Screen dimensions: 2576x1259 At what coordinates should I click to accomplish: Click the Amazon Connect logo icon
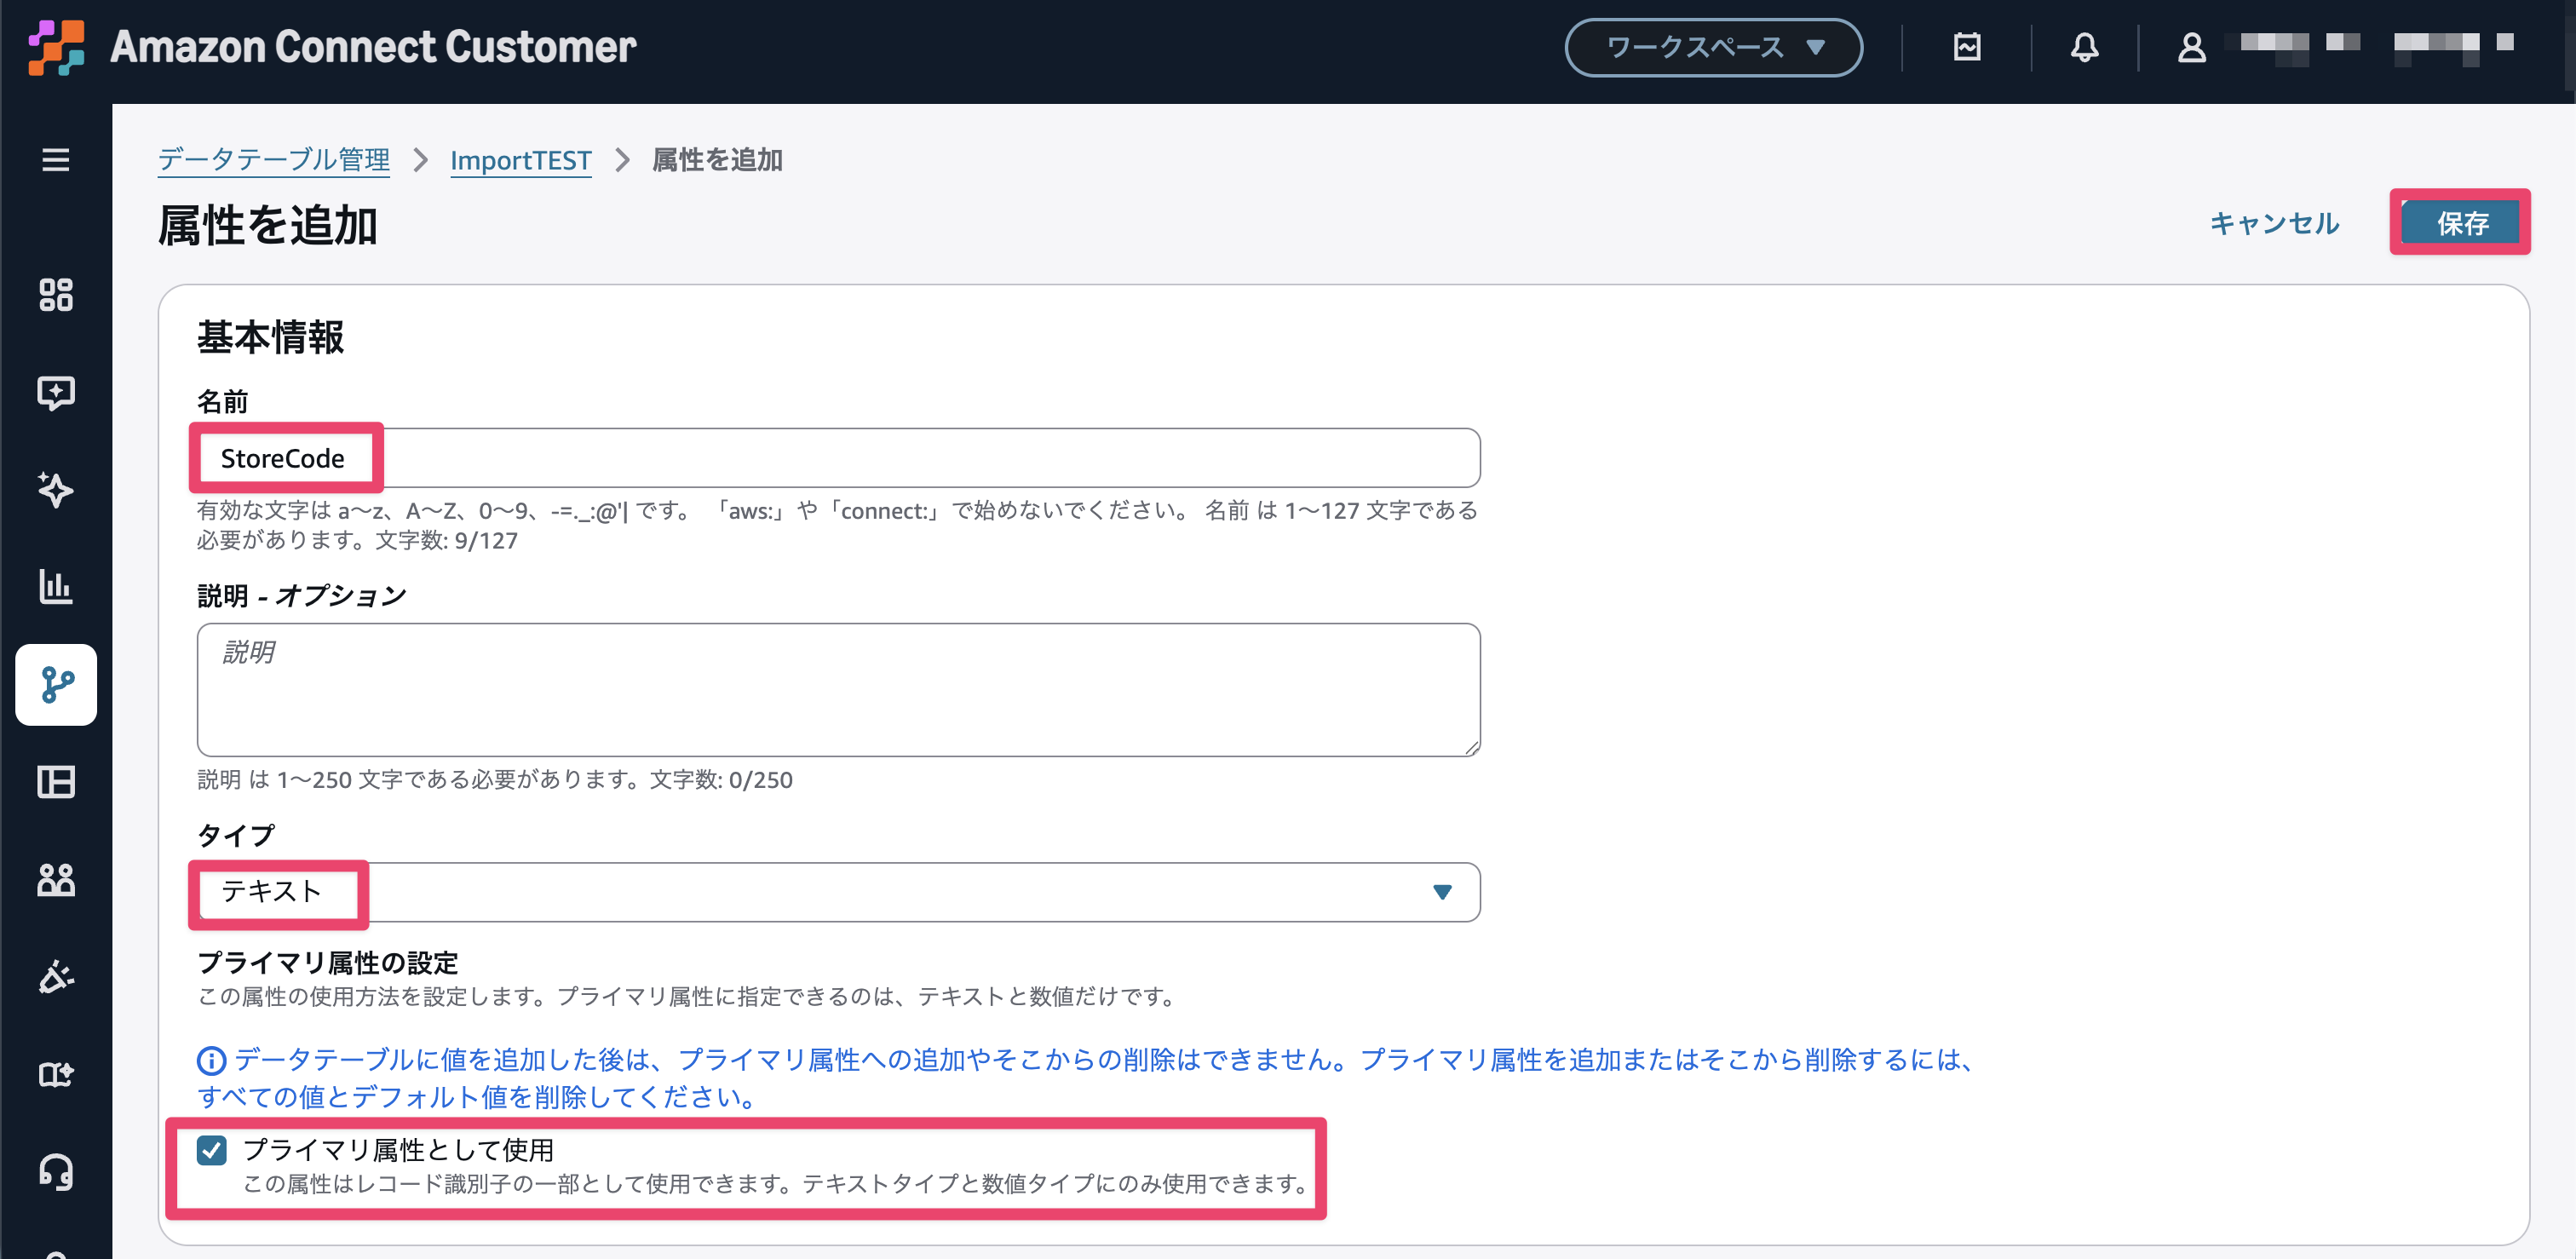point(56,47)
